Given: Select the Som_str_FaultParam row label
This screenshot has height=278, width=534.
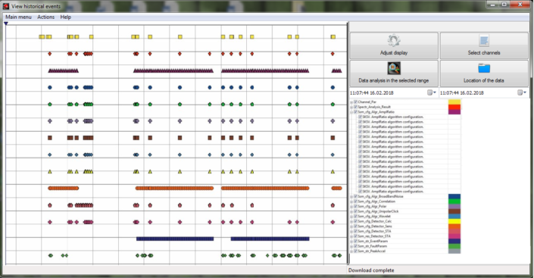Looking at the screenshot, I should [373, 246].
